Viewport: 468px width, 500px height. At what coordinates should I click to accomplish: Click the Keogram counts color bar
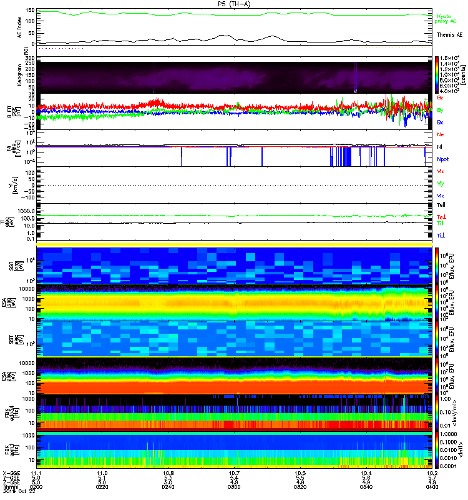click(x=437, y=75)
